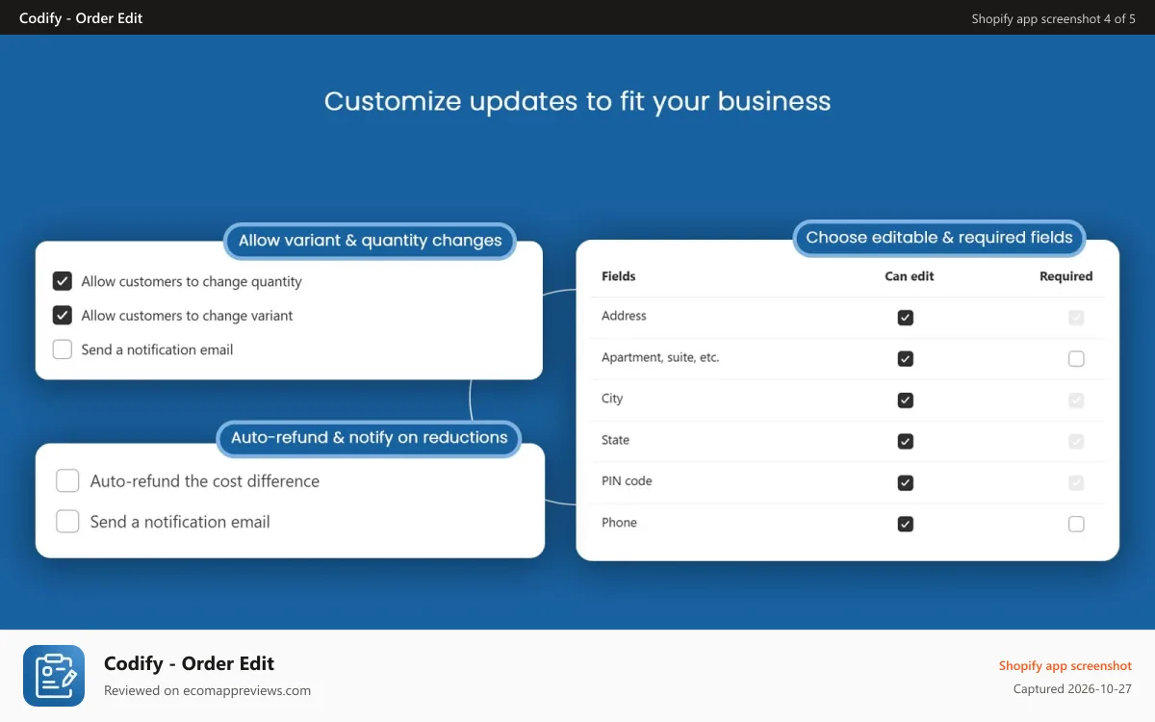Click the 'Choose editable & required fields' label
1155x722 pixels.
[x=939, y=238]
